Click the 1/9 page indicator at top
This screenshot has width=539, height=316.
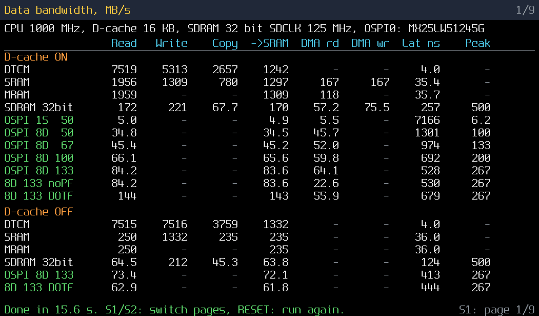point(525,10)
